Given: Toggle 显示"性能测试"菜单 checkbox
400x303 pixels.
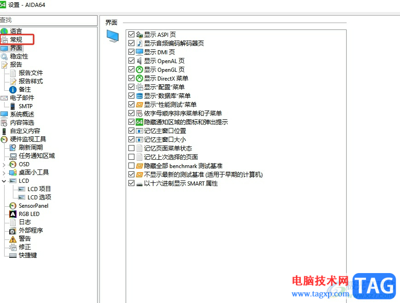Looking at the screenshot, I should 131,104.
